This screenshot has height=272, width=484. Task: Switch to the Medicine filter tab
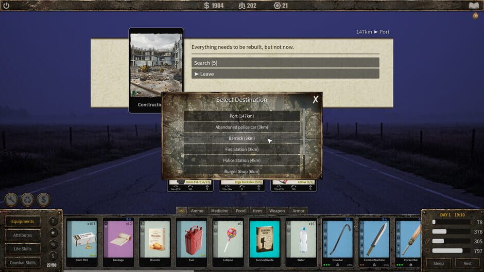219,211
